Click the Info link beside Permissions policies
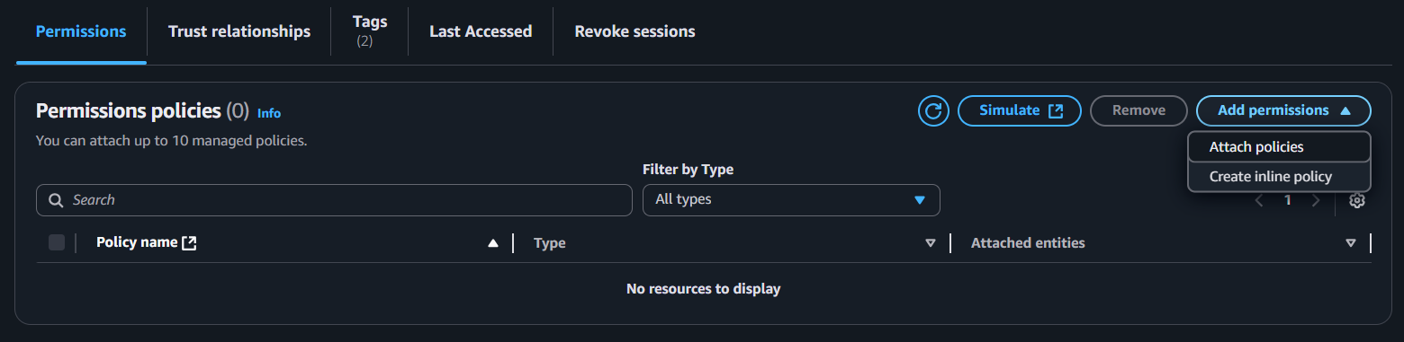Screen dimensions: 1404x342 click(269, 113)
